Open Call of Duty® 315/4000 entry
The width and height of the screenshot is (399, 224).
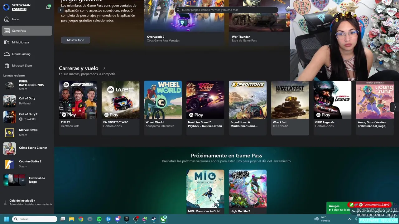pos(27,117)
